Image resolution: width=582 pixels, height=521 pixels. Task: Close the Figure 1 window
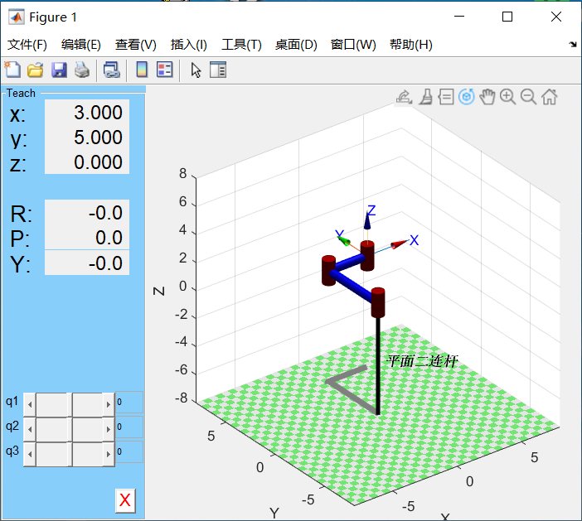coord(556,17)
